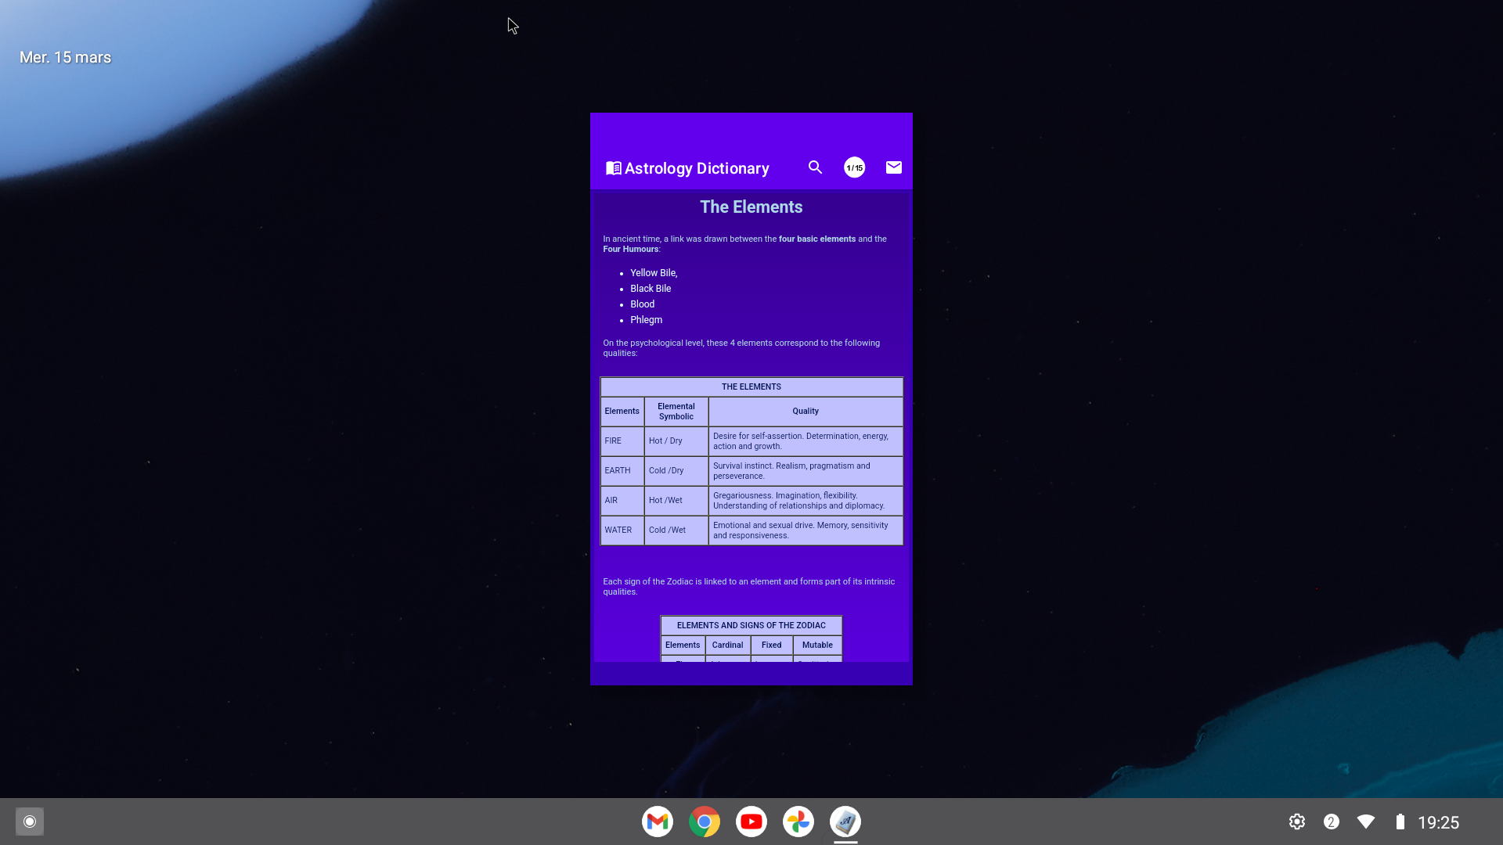
Task: Click the 'Gregariousness. Imagination' quality cell
Action: click(x=806, y=501)
